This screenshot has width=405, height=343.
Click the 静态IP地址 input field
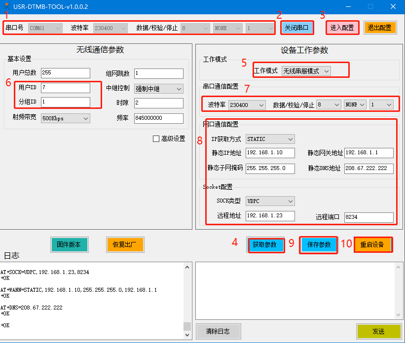coord(270,153)
